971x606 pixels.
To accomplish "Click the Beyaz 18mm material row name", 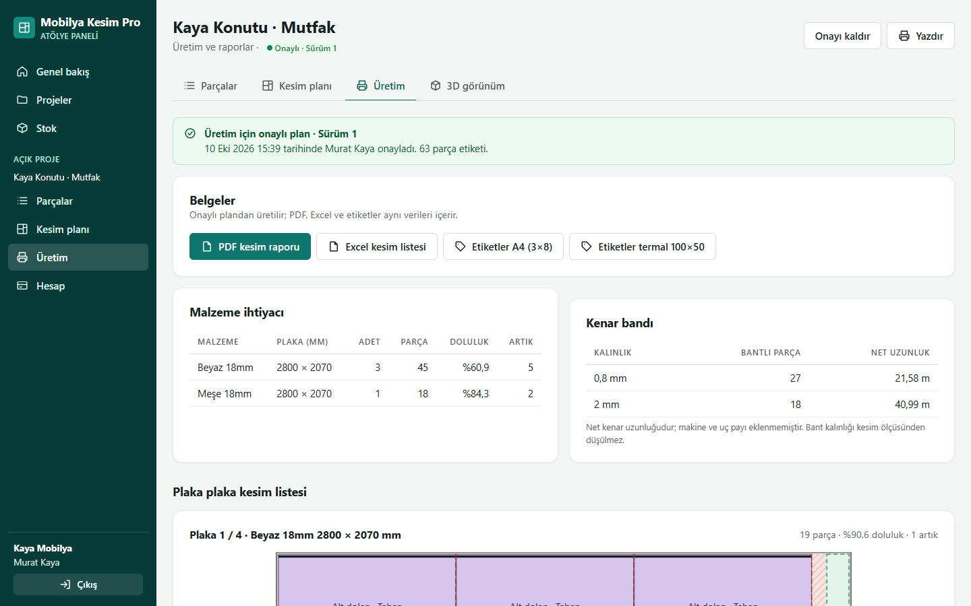I will pos(225,368).
